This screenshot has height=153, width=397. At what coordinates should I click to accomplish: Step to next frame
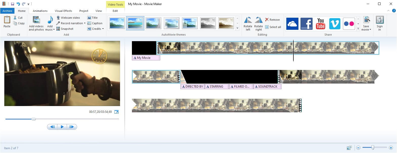[72, 127]
